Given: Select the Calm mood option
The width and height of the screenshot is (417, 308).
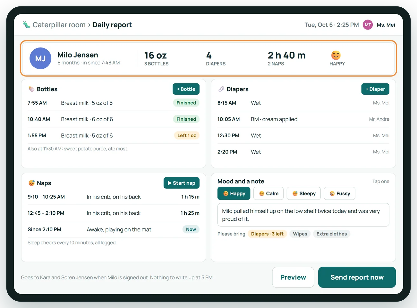Looking at the screenshot, I should pos(268,193).
